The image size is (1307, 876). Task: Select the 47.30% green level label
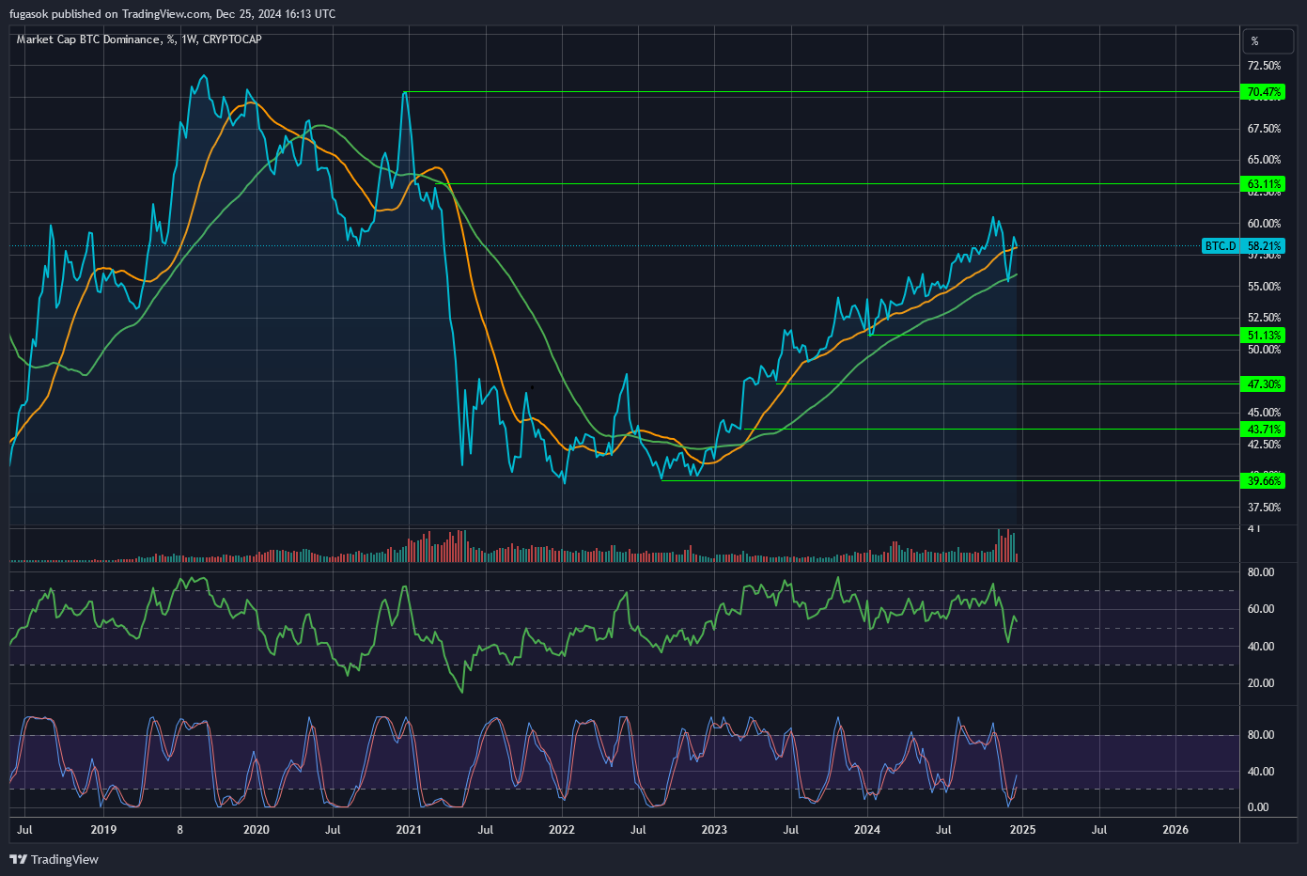coord(1264,384)
